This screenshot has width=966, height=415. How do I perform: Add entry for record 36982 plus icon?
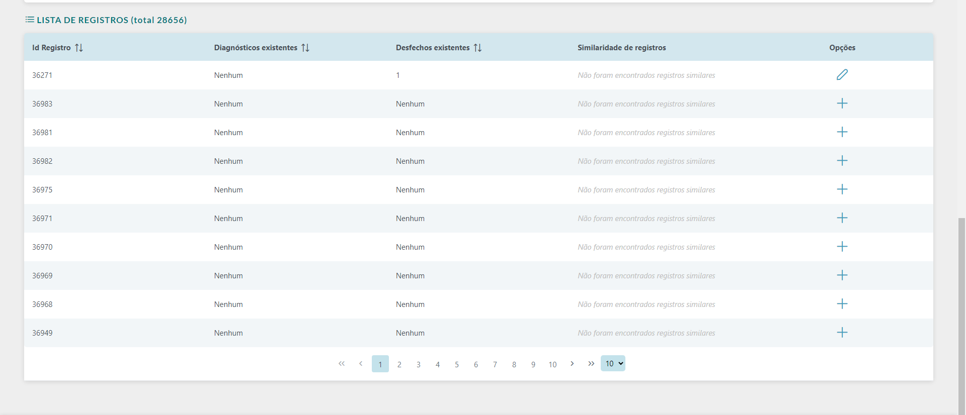[842, 161]
